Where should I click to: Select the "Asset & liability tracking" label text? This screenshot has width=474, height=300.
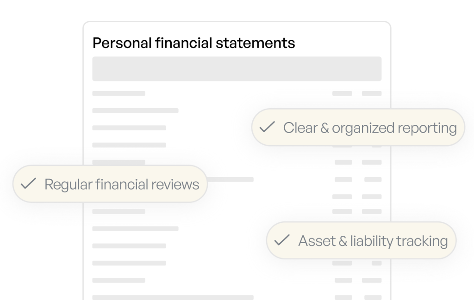[373, 241]
